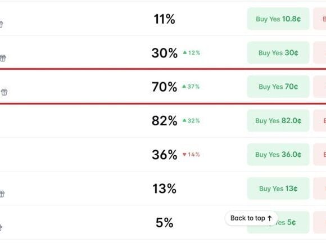Select the 82% probability value
The height and width of the screenshot is (243, 326).
point(164,121)
